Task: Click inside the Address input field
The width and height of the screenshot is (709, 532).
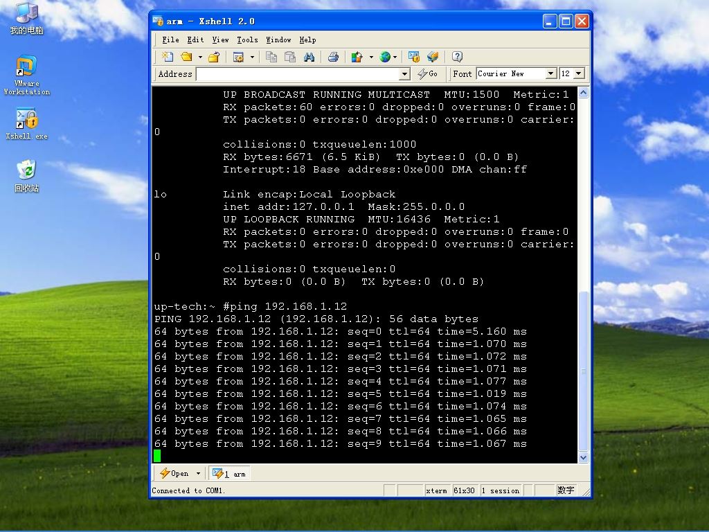Action: click(298, 73)
